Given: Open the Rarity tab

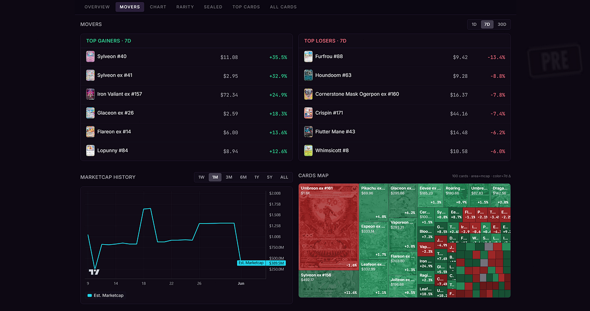Looking at the screenshot, I should tap(185, 7).
